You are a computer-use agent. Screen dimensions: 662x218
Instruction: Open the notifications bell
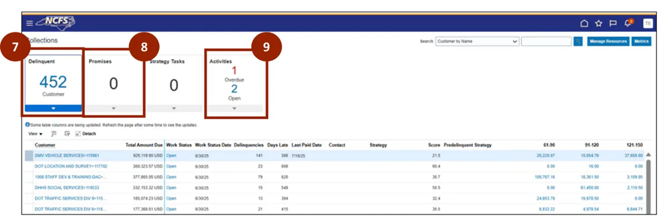628,23
